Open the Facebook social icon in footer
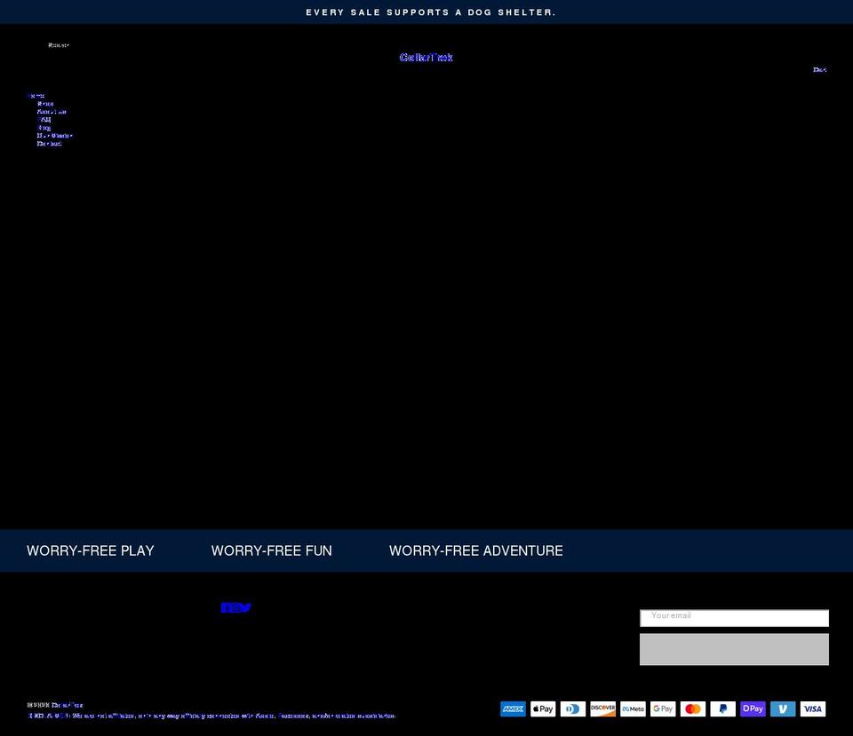This screenshot has width=853, height=736. point(224,607)
